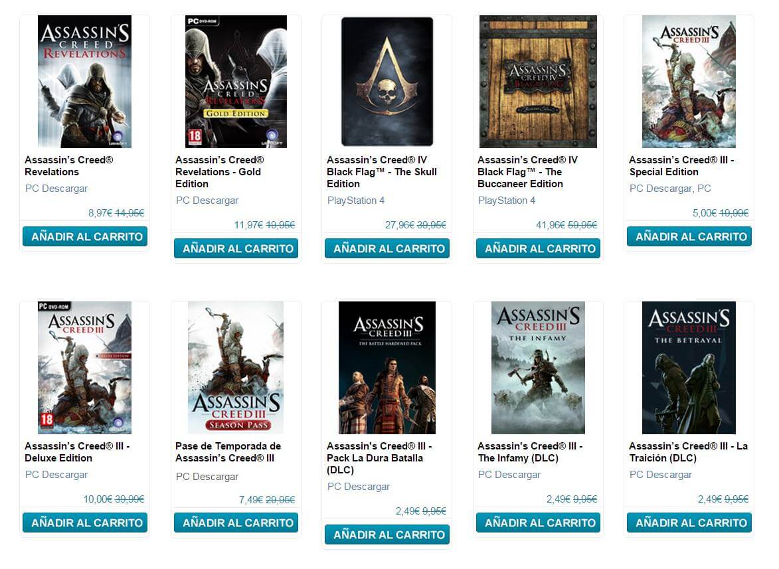779x569 pixels.
Task: Open the Black Flag Skull Edition title
Action: tap(382, 172)
